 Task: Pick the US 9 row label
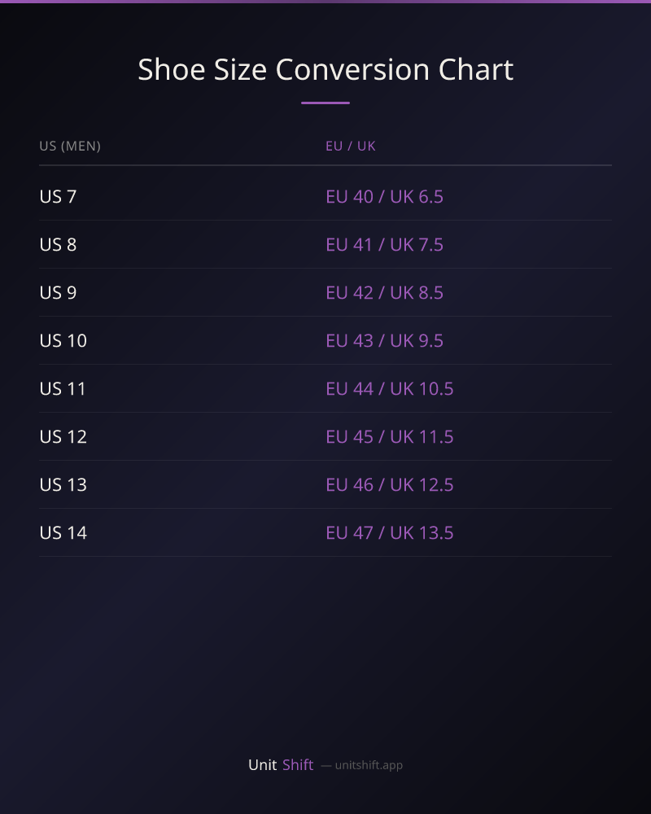(58, 292)
